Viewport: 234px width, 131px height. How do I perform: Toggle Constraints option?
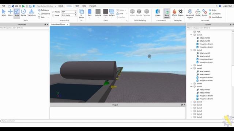tap(44, 14)
